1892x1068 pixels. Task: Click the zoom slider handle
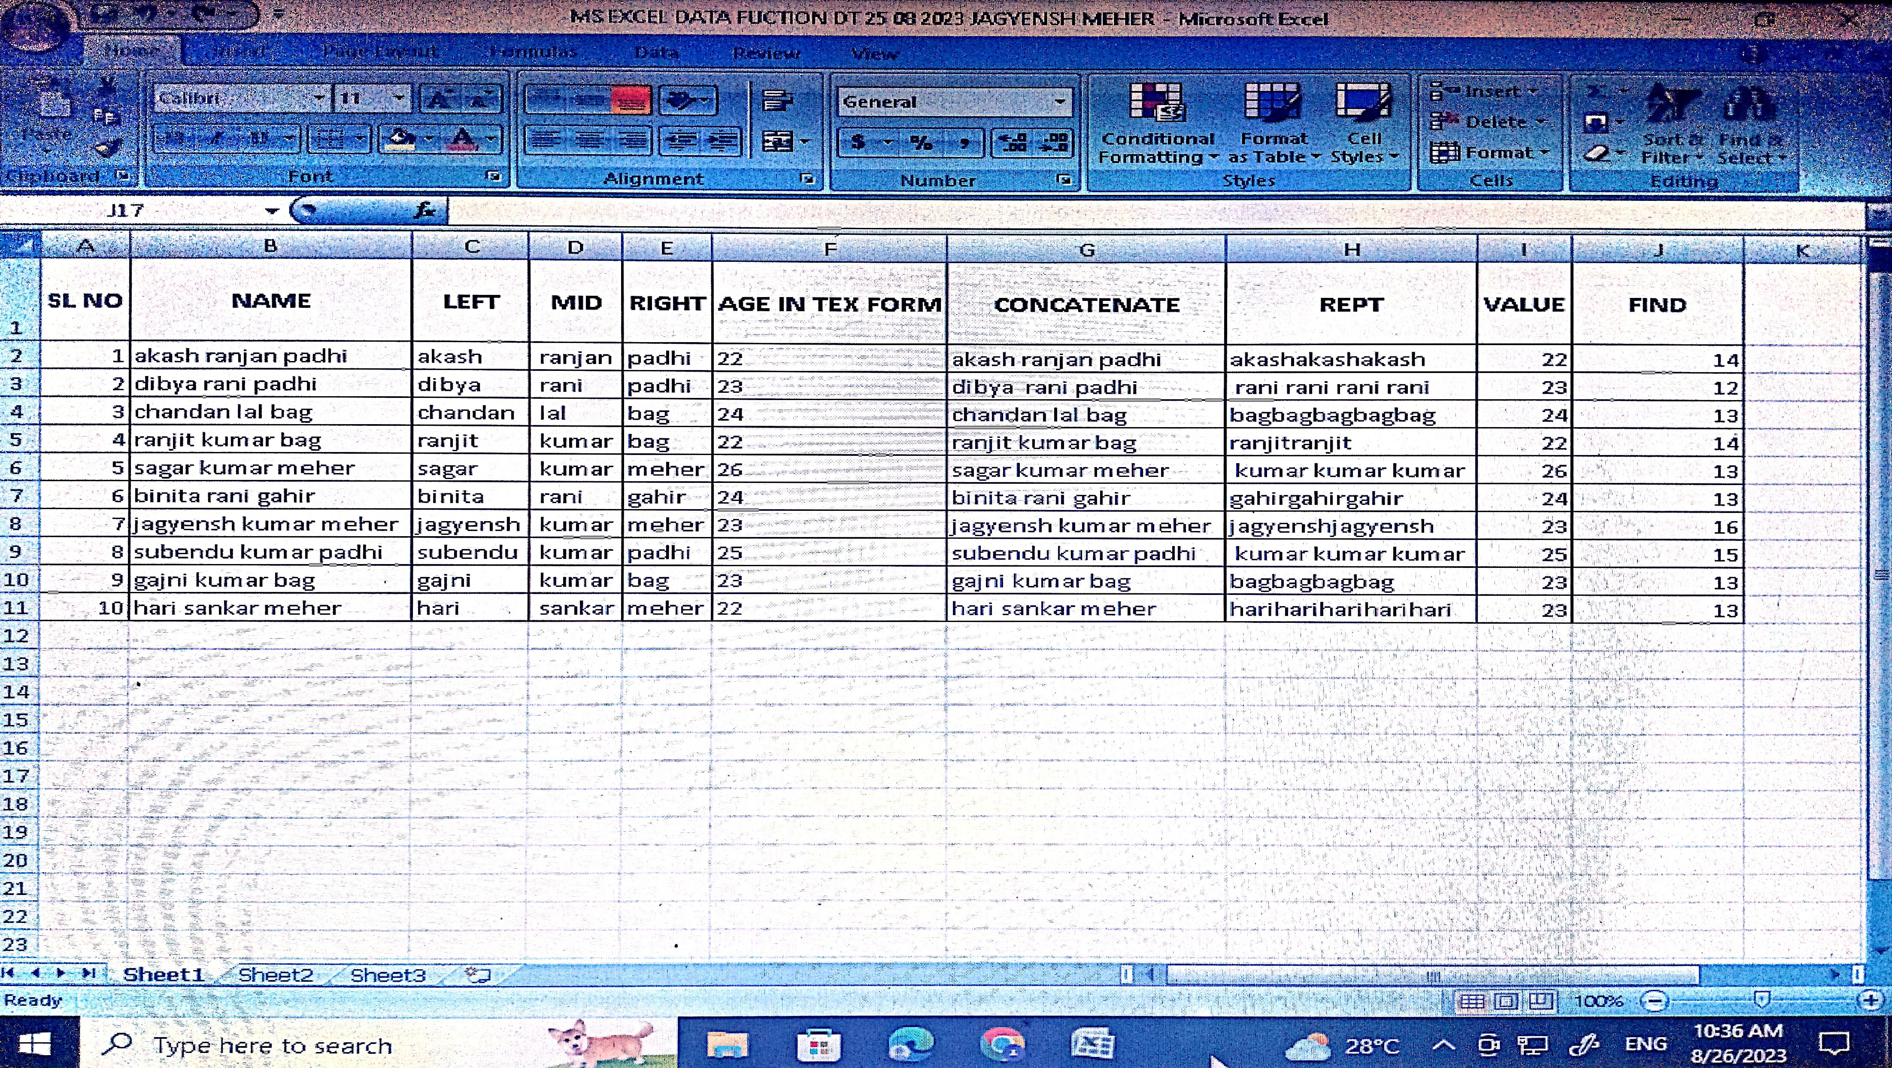point(1761,1000)
